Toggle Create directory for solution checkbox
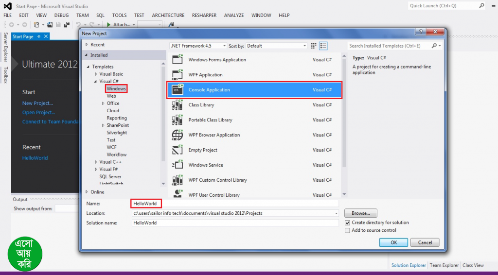This screenshot has width=498, height=275. tap(347, 223)
